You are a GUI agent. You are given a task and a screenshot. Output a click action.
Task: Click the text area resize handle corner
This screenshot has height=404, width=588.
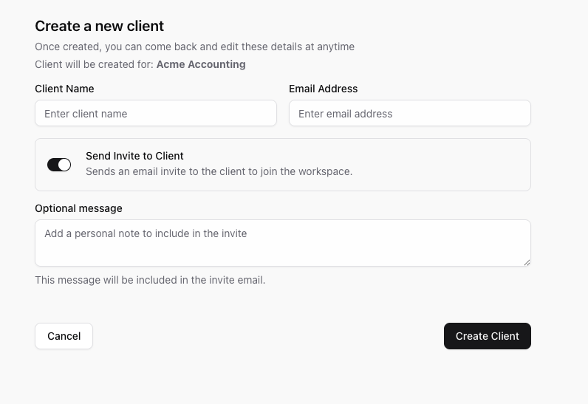coord(527,262)
